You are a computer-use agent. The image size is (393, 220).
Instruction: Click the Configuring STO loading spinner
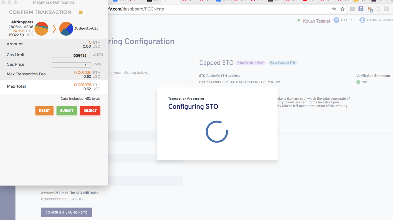217,131
